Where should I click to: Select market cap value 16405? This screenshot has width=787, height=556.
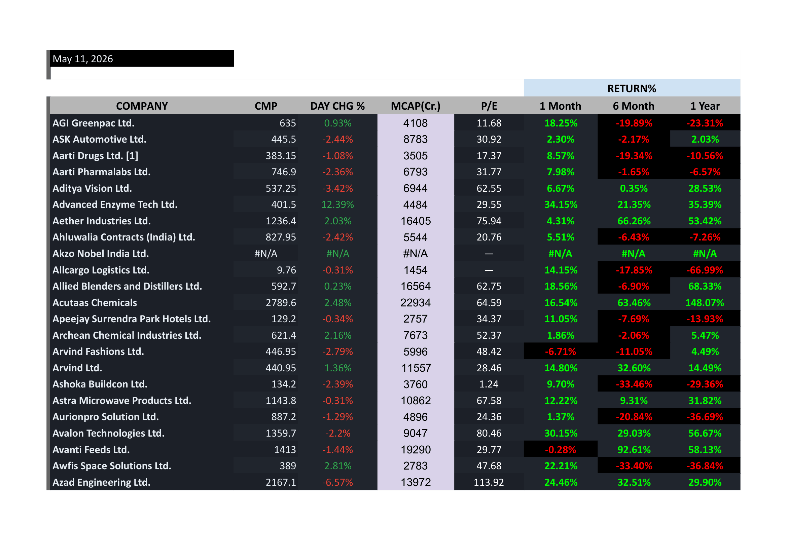pos(416,221)
